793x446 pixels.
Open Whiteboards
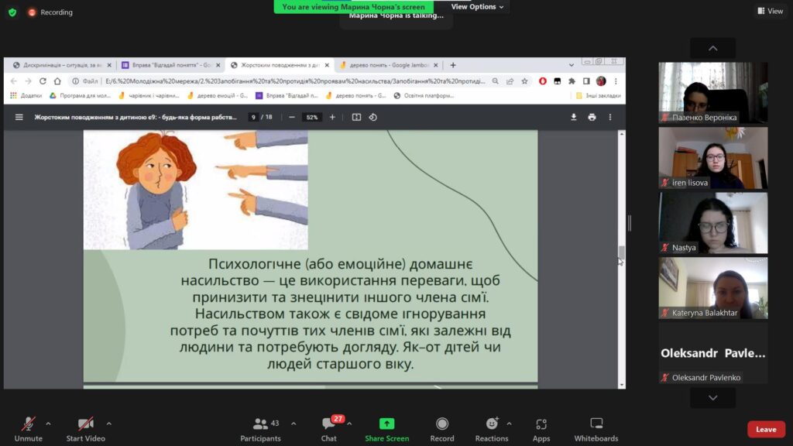(596, 429)
